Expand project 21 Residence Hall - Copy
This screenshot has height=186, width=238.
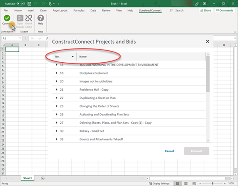click(56, 90)
